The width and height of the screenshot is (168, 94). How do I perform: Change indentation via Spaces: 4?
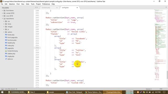pyautogui.click(x=149, y=89)
